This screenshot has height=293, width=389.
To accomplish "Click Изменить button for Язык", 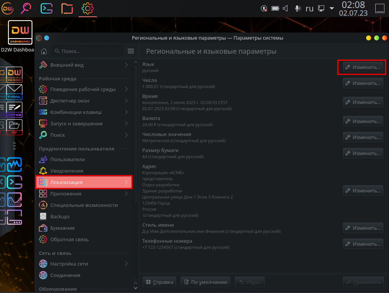I will tap(363, 67).
